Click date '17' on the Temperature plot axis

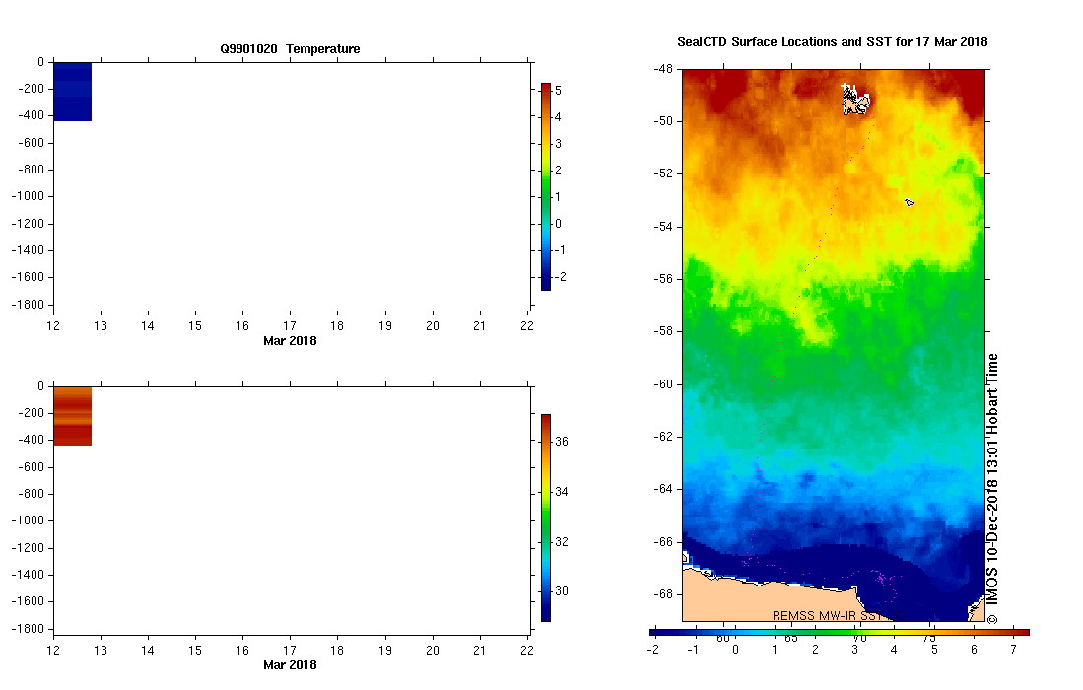(290, 326)
